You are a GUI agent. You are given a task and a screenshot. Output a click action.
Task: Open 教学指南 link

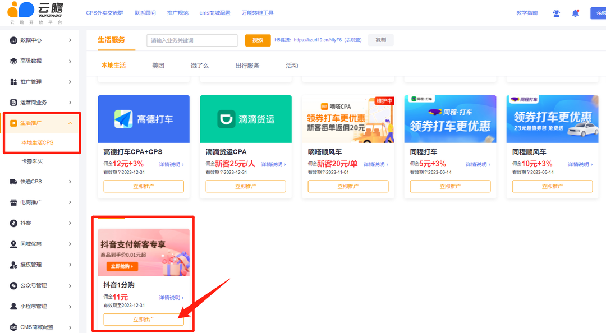[527, 13]
